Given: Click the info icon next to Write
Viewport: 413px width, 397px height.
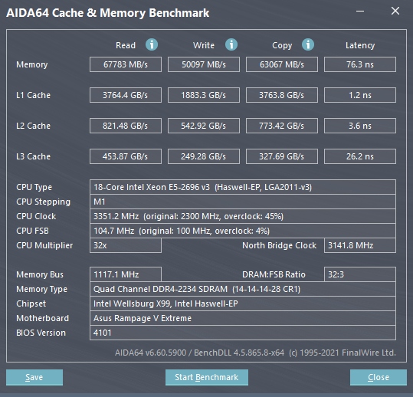Looking at the screenshot, I should (231, 44).
